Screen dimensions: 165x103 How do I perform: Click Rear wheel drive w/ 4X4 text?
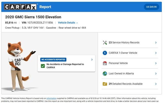(72, 28)
